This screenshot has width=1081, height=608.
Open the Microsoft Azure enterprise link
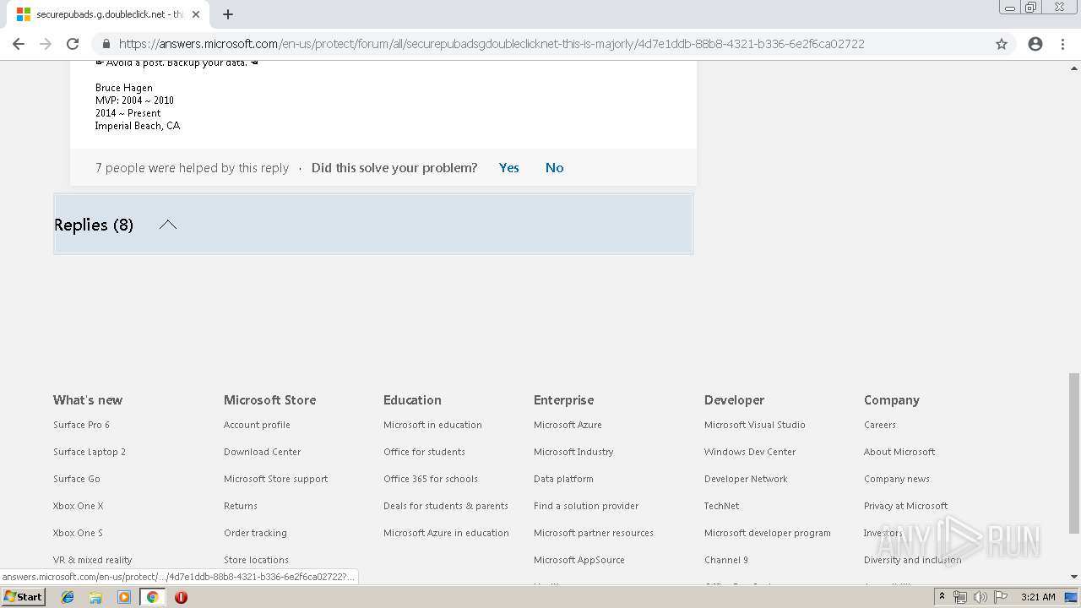point(568,425)
